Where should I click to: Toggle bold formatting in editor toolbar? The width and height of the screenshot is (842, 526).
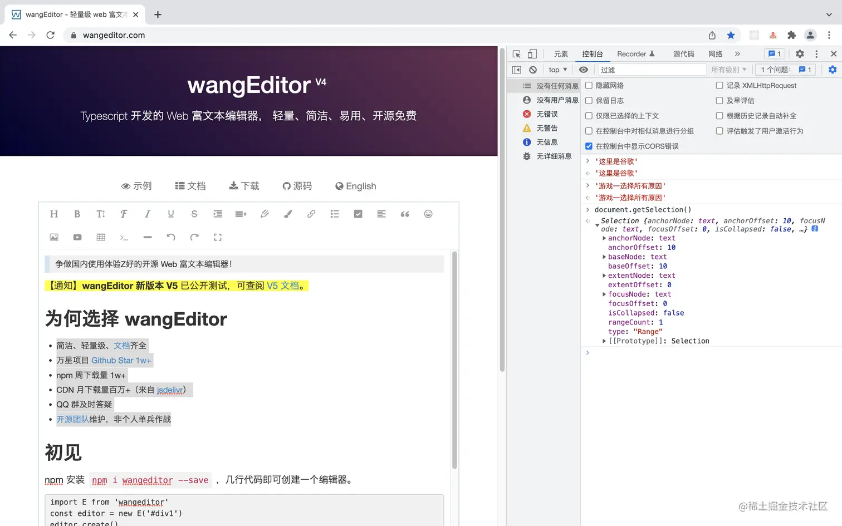tap(77, 214)
